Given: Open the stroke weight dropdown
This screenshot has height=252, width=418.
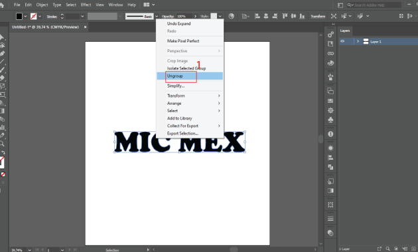Looking at the screenshot, I should (x=82, y=17).
